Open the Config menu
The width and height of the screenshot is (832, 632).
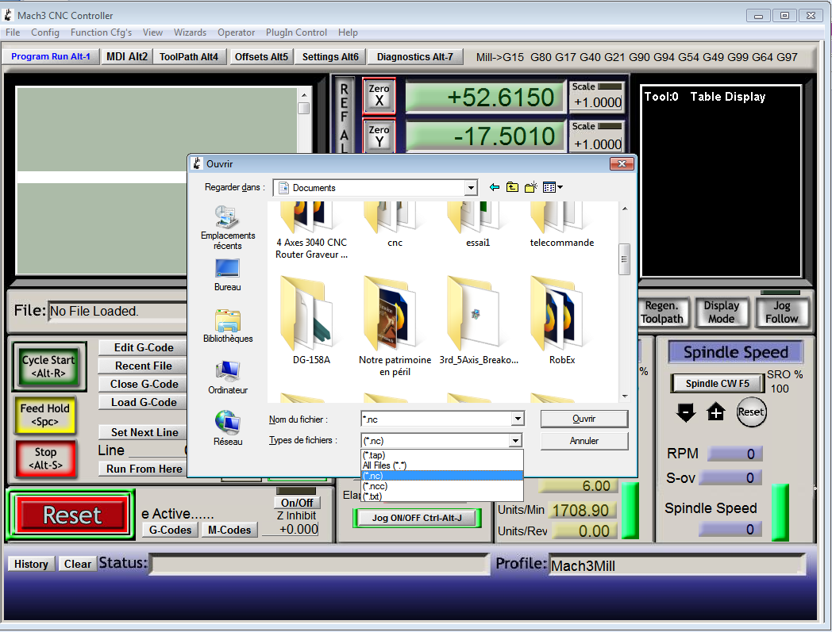coord(45,33)
